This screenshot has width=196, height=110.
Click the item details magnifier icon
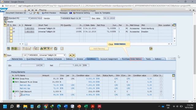click(x=8, y=49)
